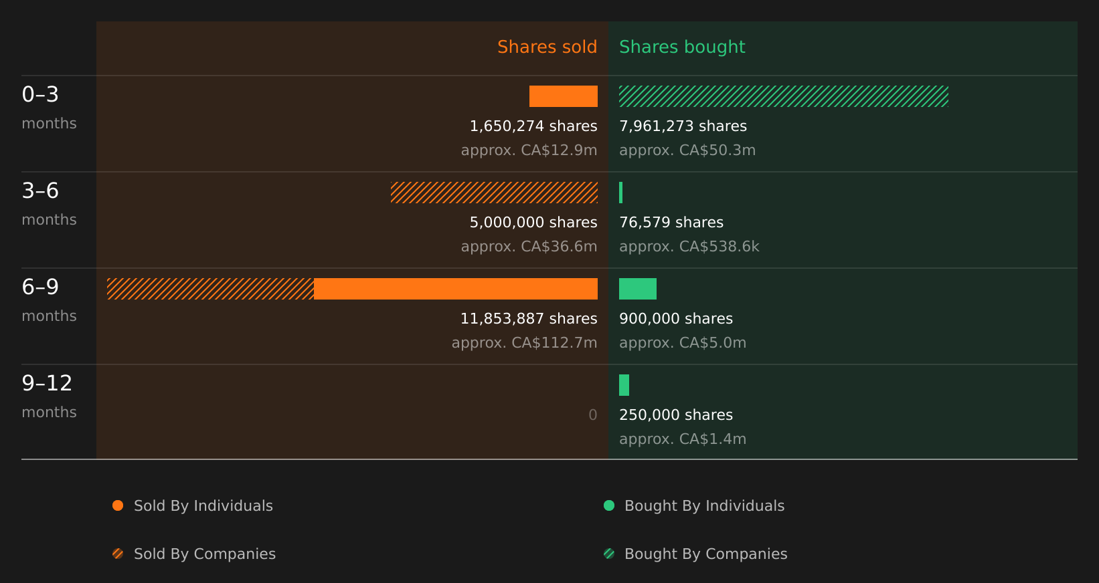Click the 0–3 months solid orange sold bar
This screenshot has width=1099, height=583.
coord(564,96)
